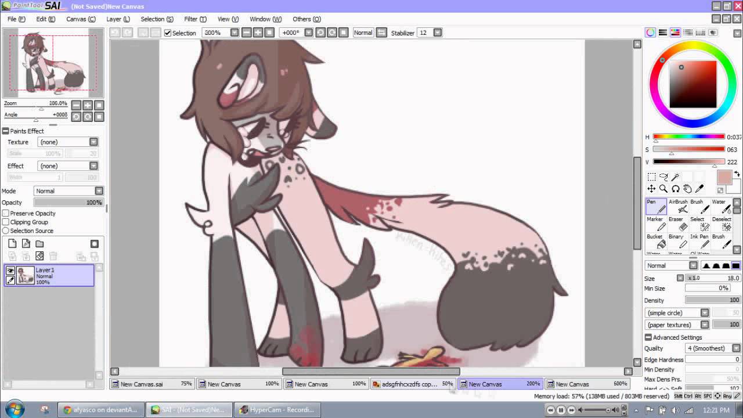Pick the Ink Pen tool
The width and height of the screenshot is (743, 418).
pos(699,241)
